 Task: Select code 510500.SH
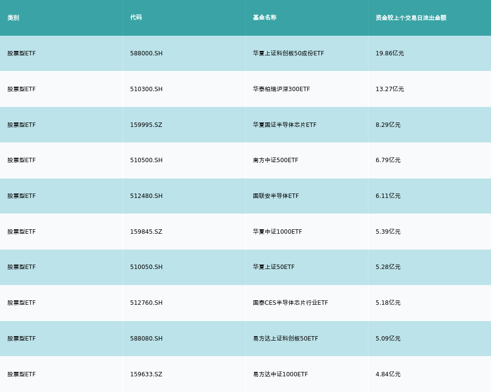146,160
